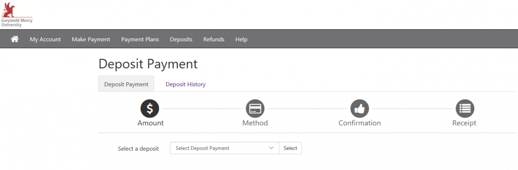This screenshot has width=518, height=170.
Task: Go to the home icon in navbar
Action: (15, 39)
